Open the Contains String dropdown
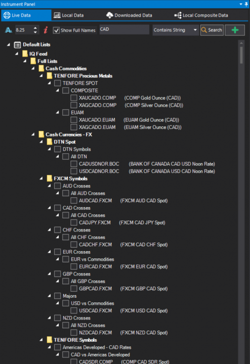This screenshot has height=364, width=250. pos(176,30)
